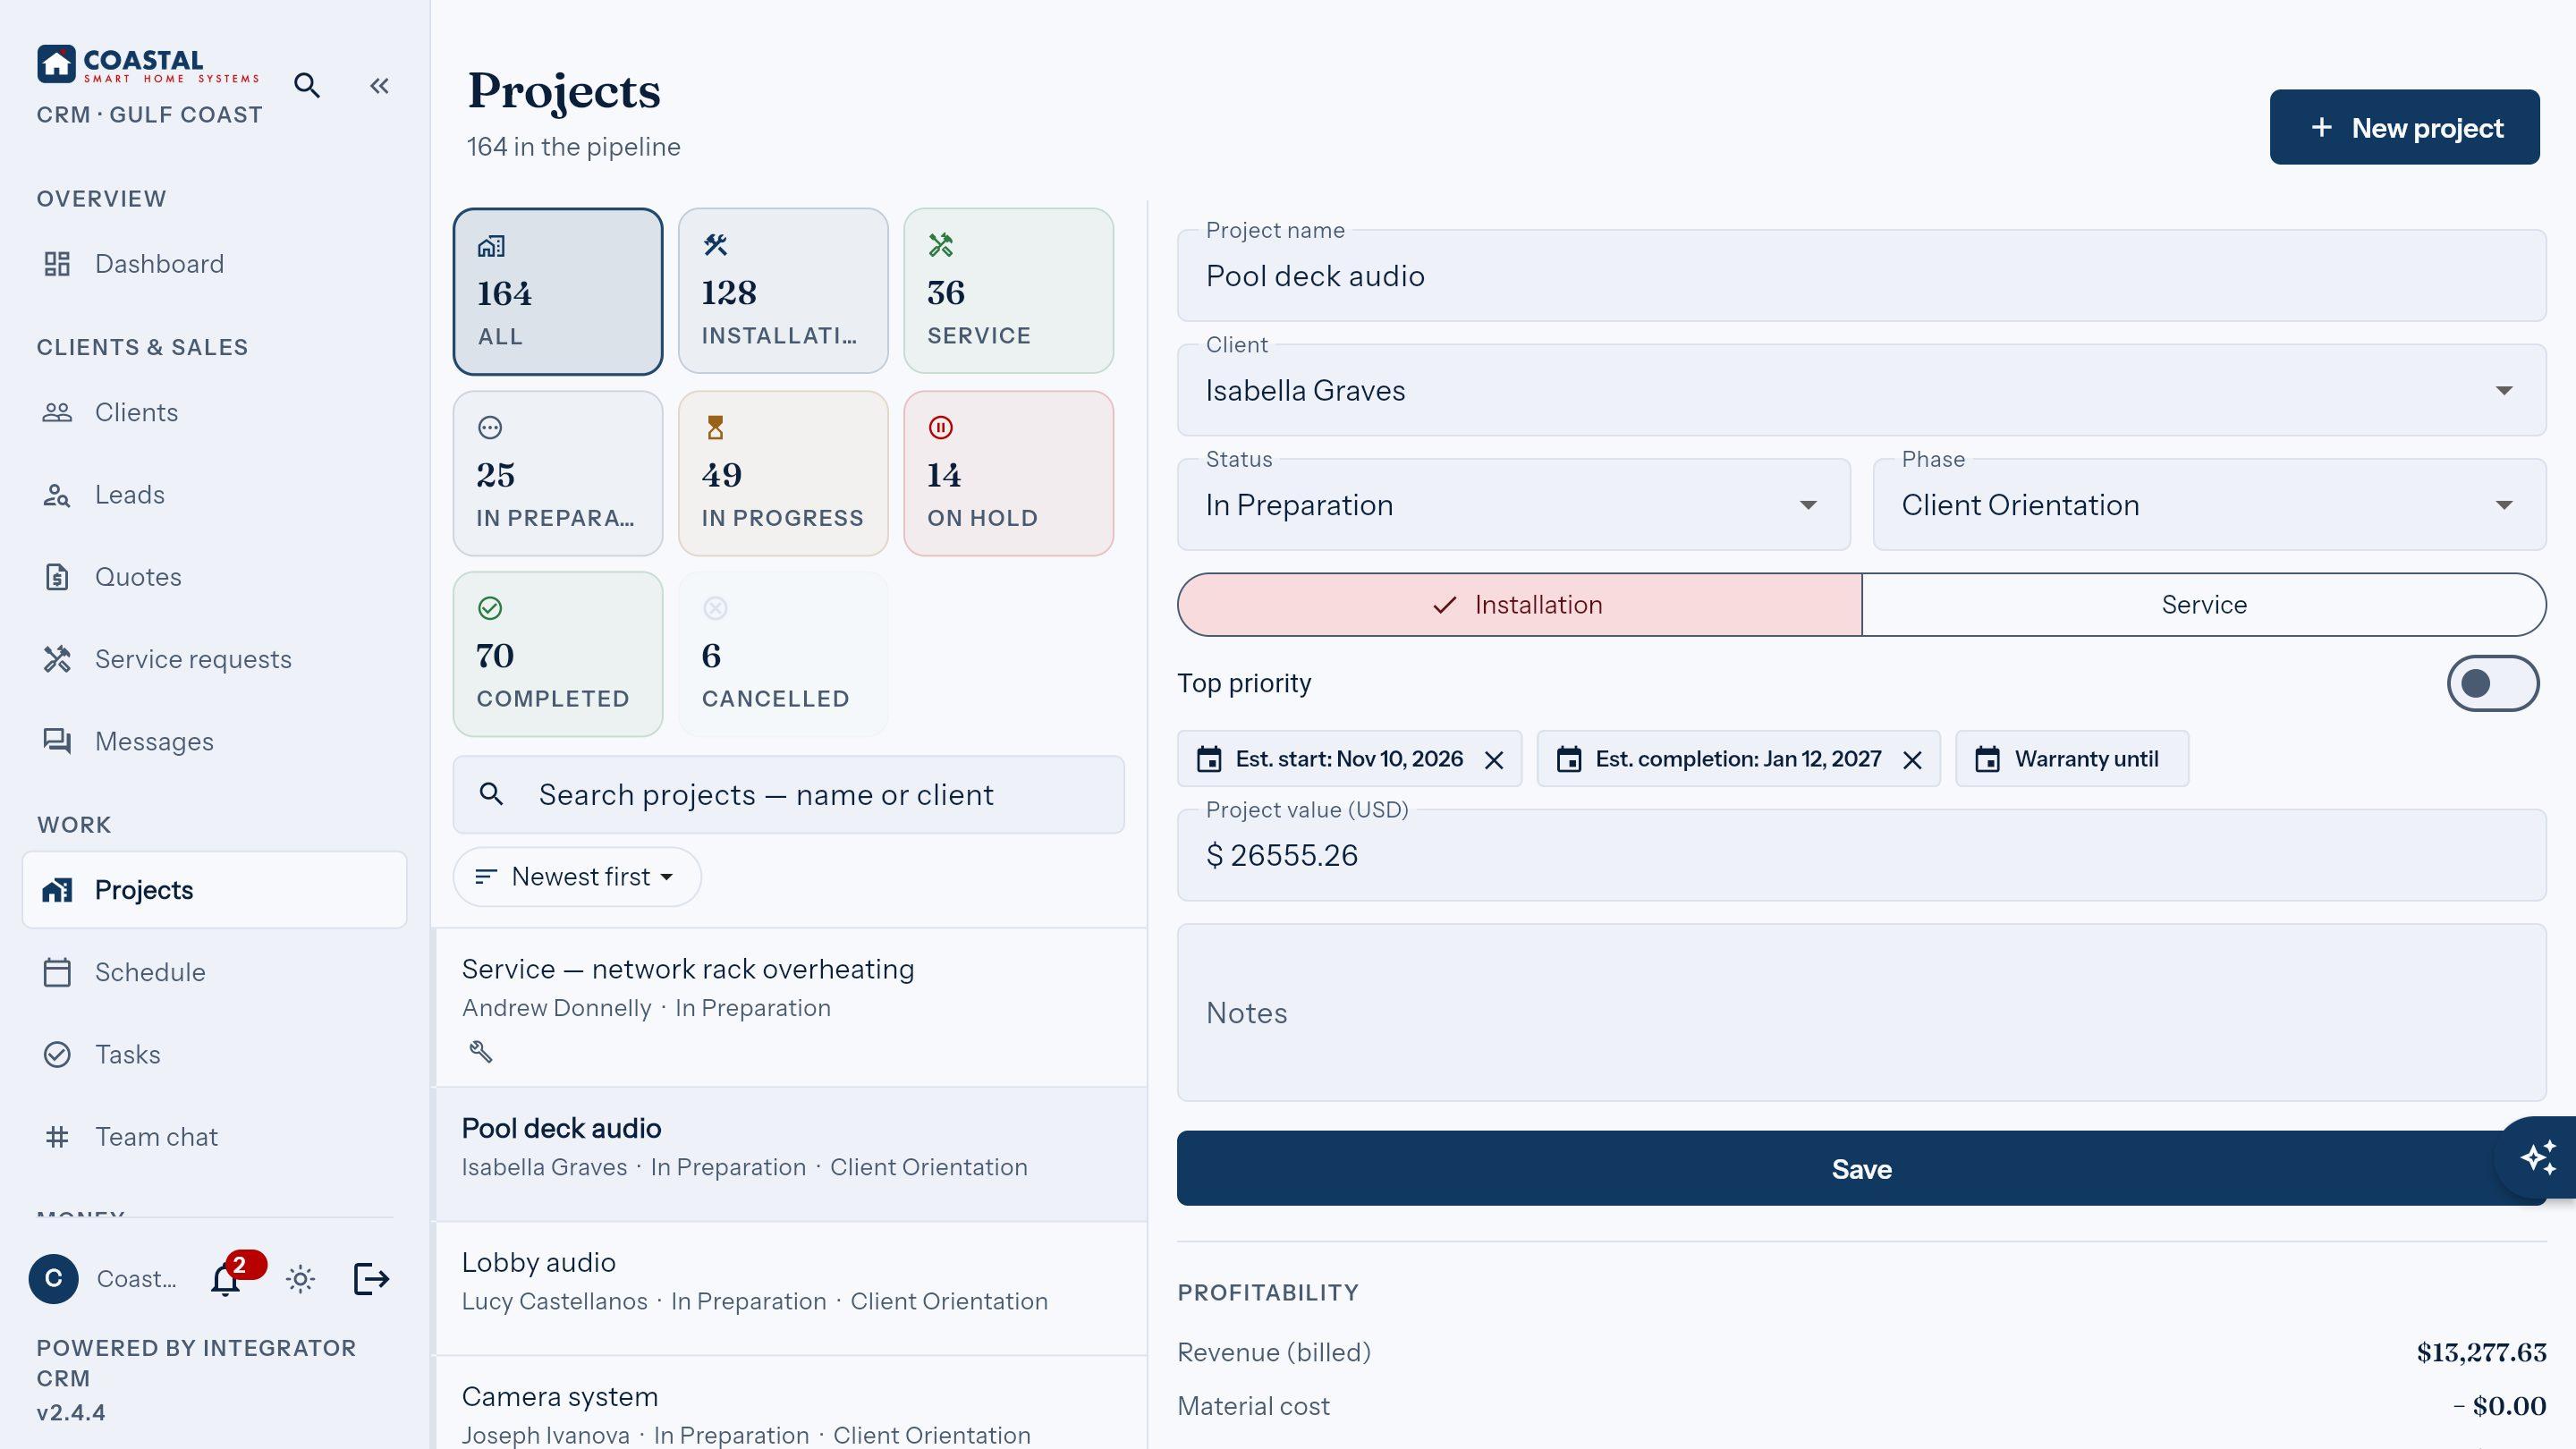Open Service — network rack overheating project
Screen dimensions: 2576x1449
[x=791, y=1008]
